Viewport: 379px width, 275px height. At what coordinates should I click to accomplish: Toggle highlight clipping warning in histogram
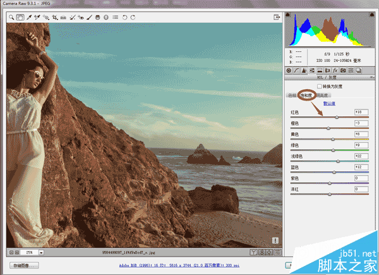[x=372, y=15]
